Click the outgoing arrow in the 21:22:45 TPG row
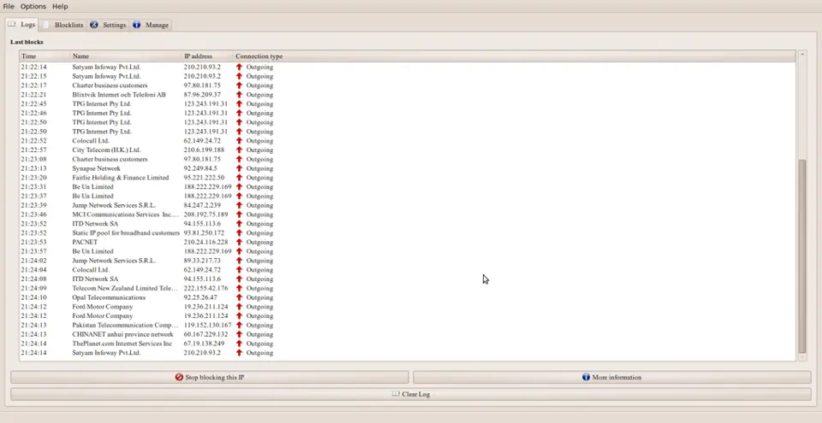The image size is (822, 423). coord(239,103)
